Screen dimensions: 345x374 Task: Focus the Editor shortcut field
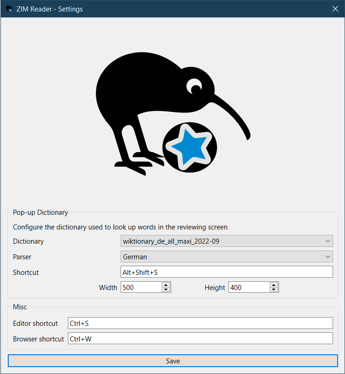point(200,324)
